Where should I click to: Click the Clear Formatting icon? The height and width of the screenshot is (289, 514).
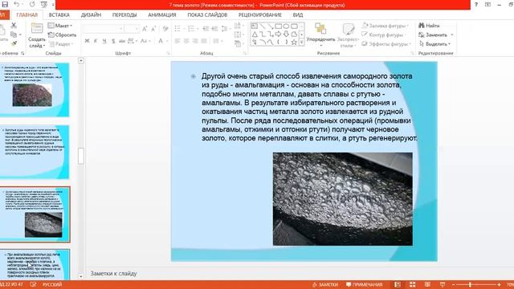pyautogui.click(x=165, y=29)
